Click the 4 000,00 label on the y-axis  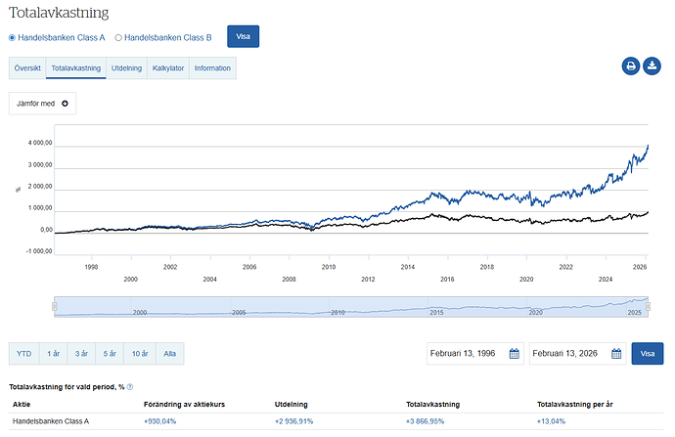[x=40, y=143]
